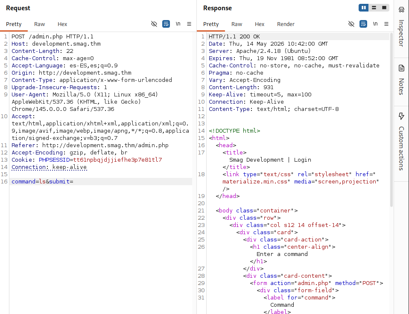Image resolution: width=409 pixels, height=314 pixels.
Task: Open the Response hamburger options menu
Action: pyautogui.click(x=386, y=24)
